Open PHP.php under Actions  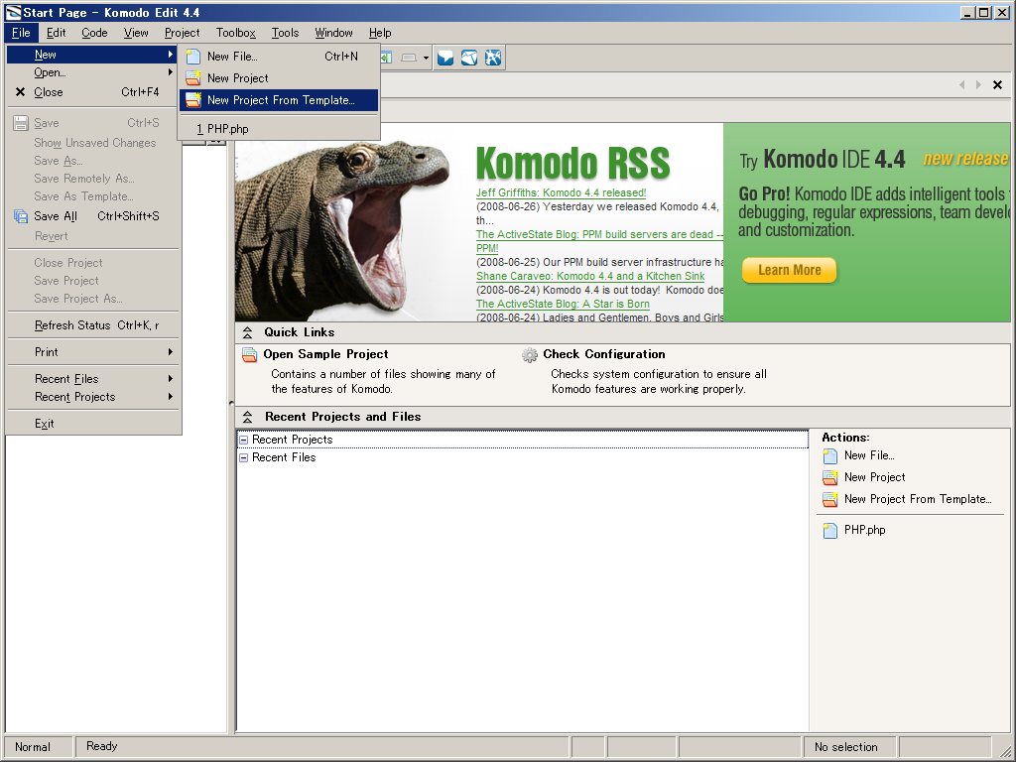point(864,530)
